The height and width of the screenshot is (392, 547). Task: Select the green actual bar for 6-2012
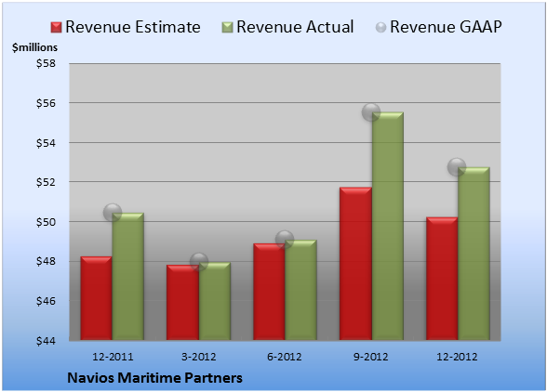[x=300, y=290]
